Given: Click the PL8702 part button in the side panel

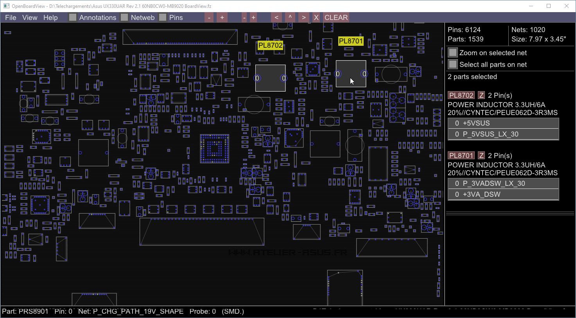Looking at the screenshot, I should 461,95.
